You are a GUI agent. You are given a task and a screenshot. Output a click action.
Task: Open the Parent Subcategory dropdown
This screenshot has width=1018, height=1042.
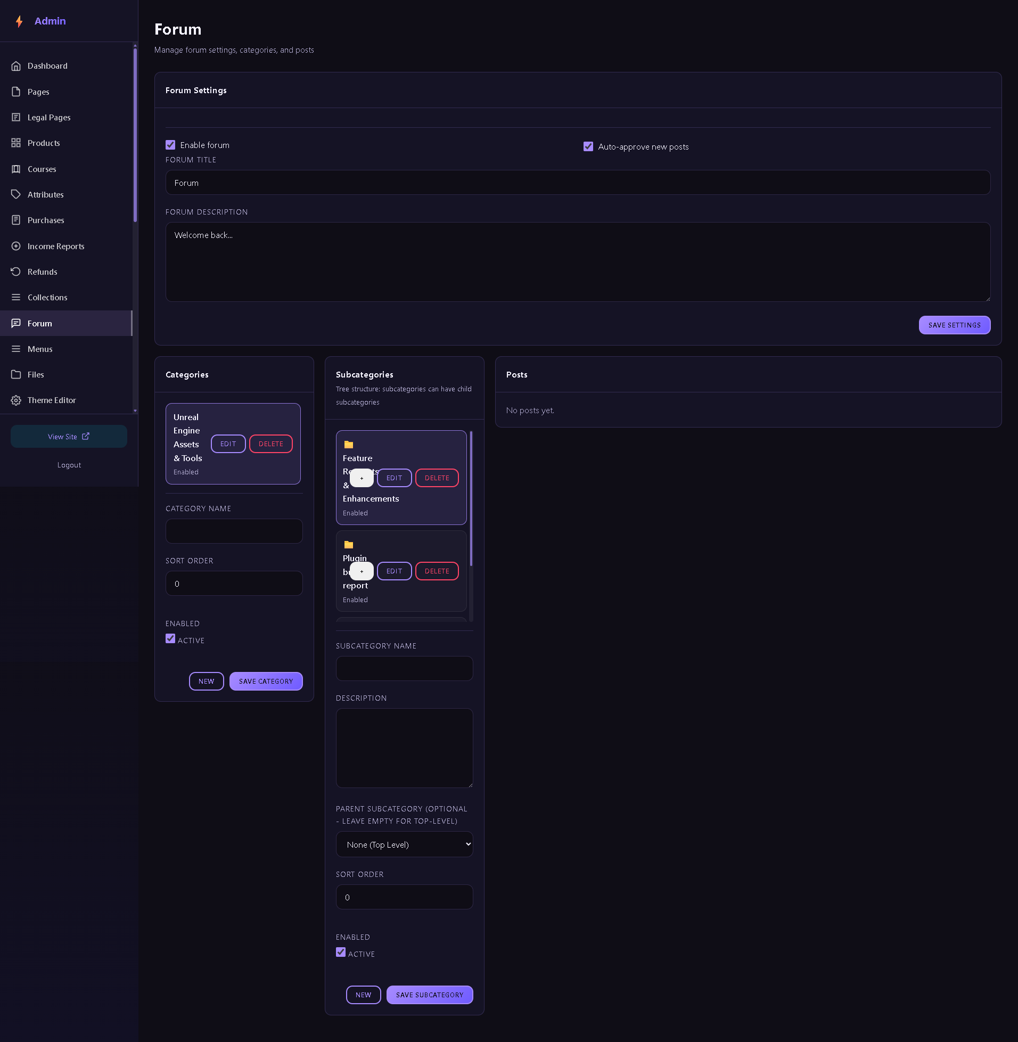click(404, 844)
